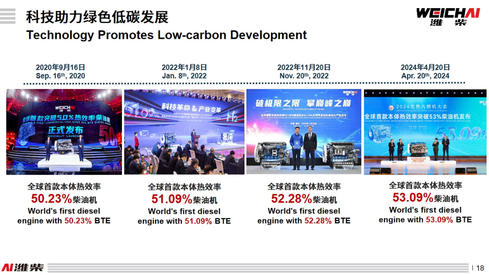Click caption 'engine with 52.28% BTE'
The width and height of the screenshot is (489, 275).
pyautogui.click(x=304, y=221)
